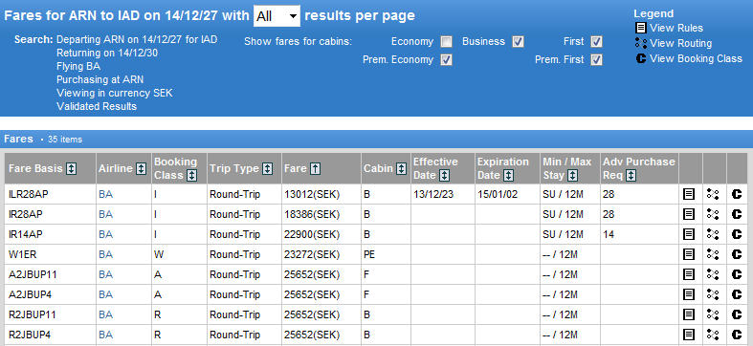The width and height of the screenshot is (753, 346).
Task: View booking class for fare W1ER
Action: (737, 254)
